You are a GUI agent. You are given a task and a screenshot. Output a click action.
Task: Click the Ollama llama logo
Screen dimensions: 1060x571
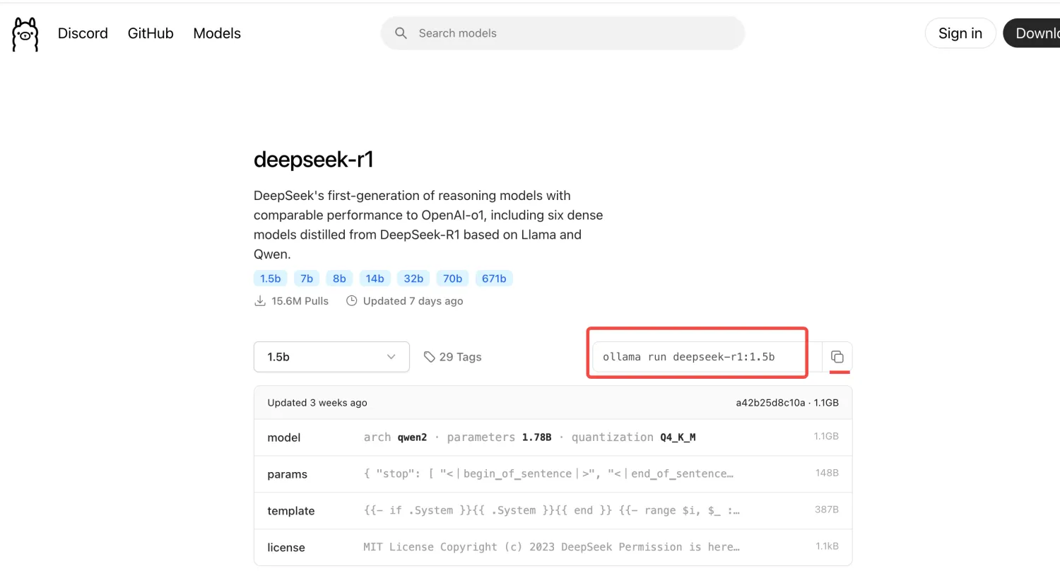[x=25, y=33]
